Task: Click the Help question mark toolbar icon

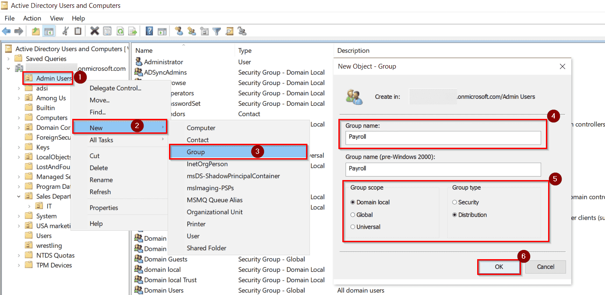Action: pyautogui.click(x=148, y=31)
